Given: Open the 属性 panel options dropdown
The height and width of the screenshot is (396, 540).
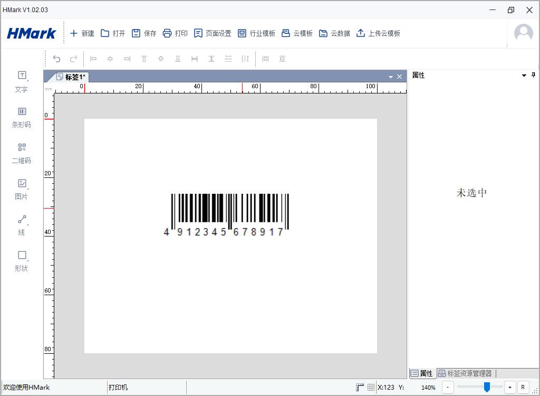Looking at the screenshot, I should pos(524,75).
